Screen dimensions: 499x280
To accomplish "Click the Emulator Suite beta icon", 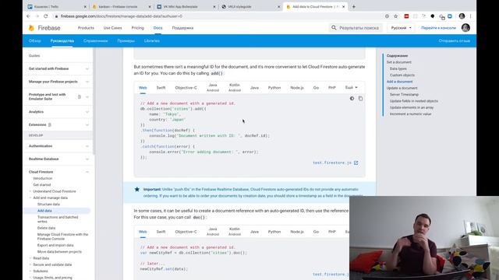I will [80, 96].
